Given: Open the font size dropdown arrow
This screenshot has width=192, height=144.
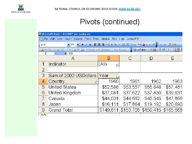Looking at the screenshot, I should [x=78, y=45].
